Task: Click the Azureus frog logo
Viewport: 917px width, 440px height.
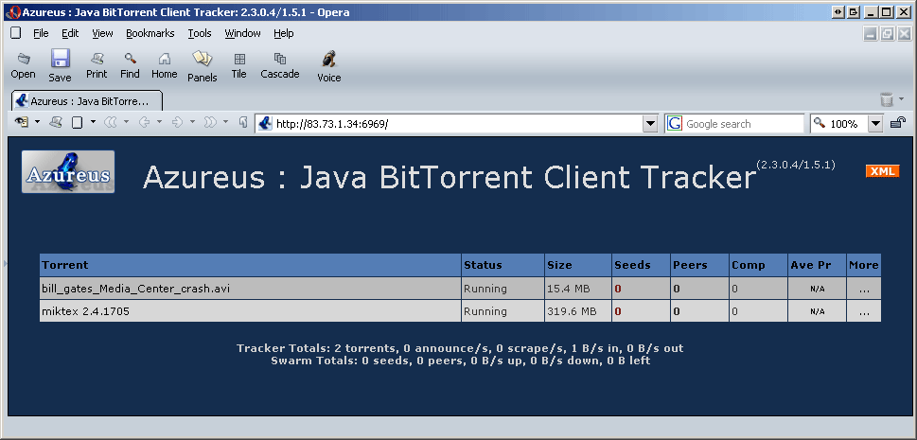Action: pos(68,171)
